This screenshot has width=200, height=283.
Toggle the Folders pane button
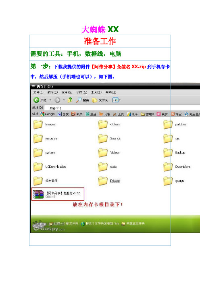coord(100,100)
